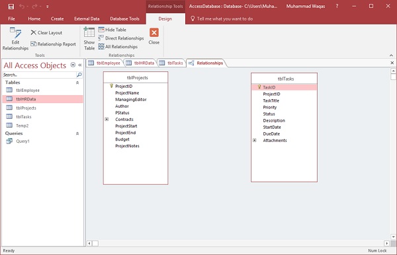397x255 pixels.
Task: Click the search magnifier icon
Action: (79, 75)
